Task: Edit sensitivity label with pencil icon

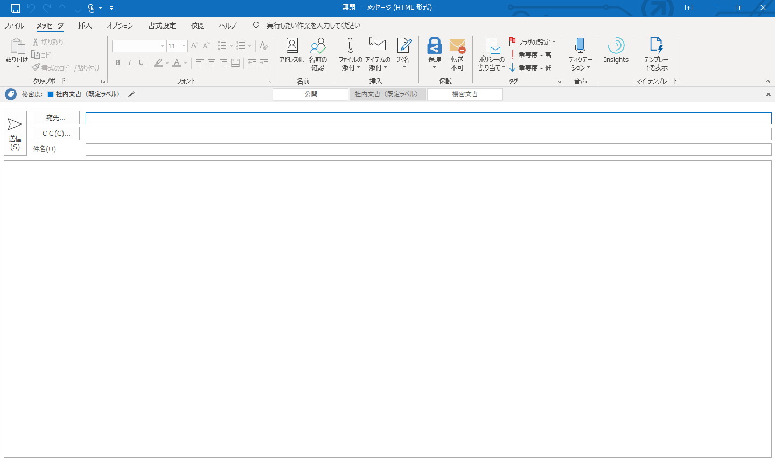Action: tap(131, 94)
